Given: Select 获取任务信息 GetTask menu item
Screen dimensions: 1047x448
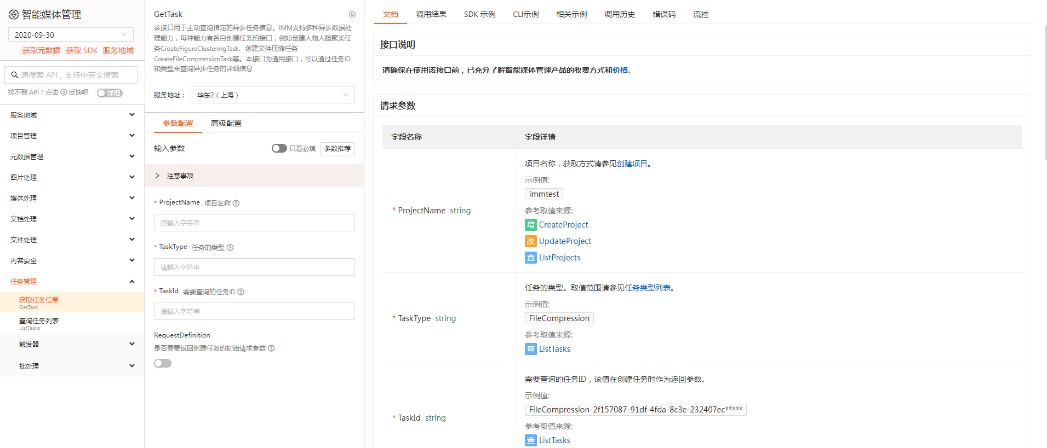Looking at the screenshot, I should pyautogui.click(x=72, y=302).
